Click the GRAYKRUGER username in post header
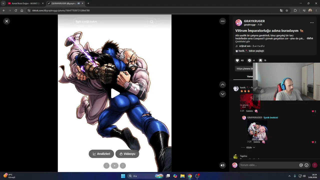Screen dimensions: 320x180 [x=254, y=21]
